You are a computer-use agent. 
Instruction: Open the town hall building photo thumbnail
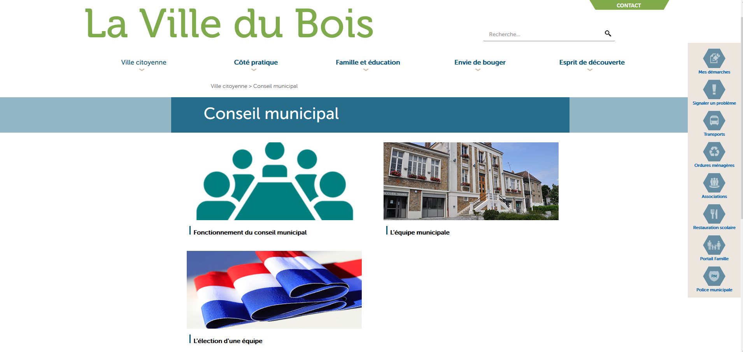pos(471,181)
